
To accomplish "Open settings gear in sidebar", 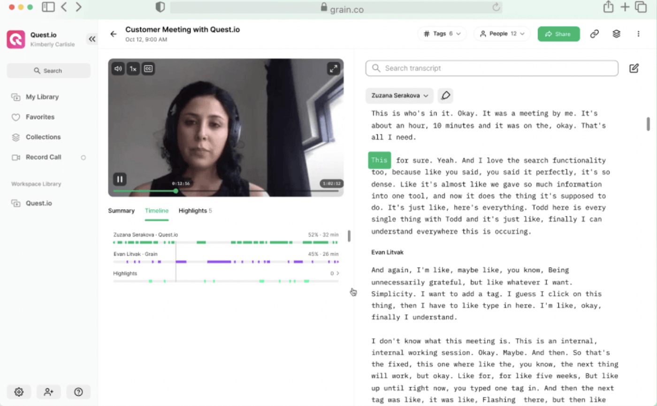I will click(19, 391).
